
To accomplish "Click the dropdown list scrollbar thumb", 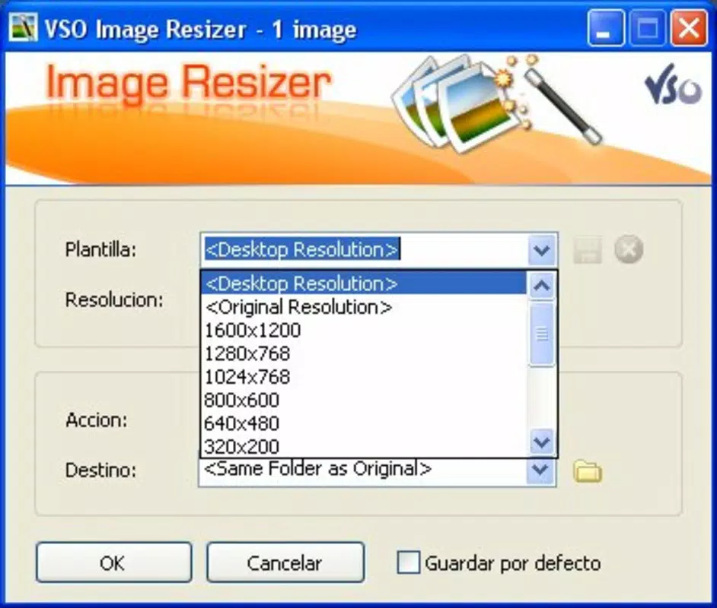I will (x=542, y=334).
